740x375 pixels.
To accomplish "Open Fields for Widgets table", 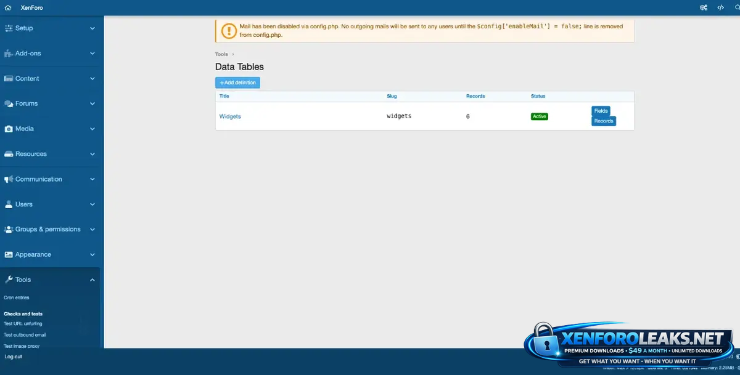I will 601,111.
